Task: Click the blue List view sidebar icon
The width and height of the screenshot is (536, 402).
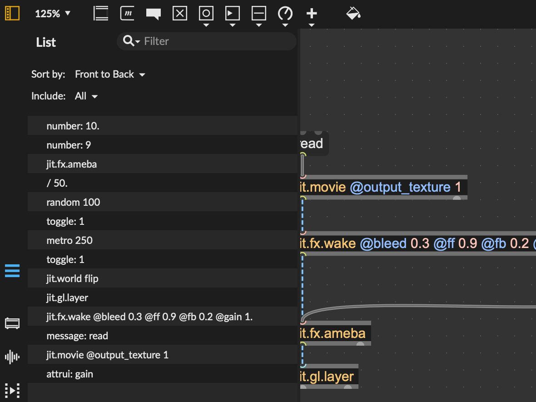Action: point(12,271)
